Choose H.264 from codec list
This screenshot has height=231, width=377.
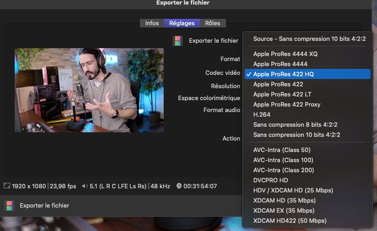point(308,114)
